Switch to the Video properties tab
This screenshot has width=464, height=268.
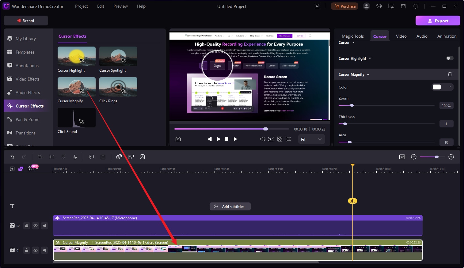click(x=401, y=36)
